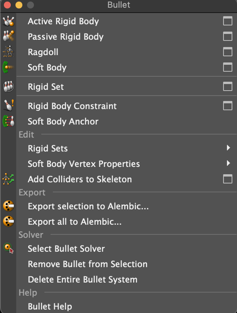Expand the Rigid Sets submenu arrow
Image resolution: width=237 pixels, height=313 pixels.
(228, 148)
